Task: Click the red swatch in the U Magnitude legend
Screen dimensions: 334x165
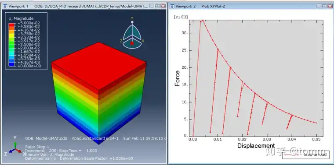Action: coord(11,25)
